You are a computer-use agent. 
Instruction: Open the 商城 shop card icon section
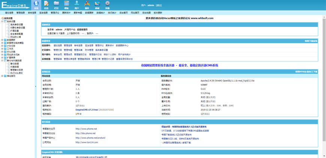point(97,5)
